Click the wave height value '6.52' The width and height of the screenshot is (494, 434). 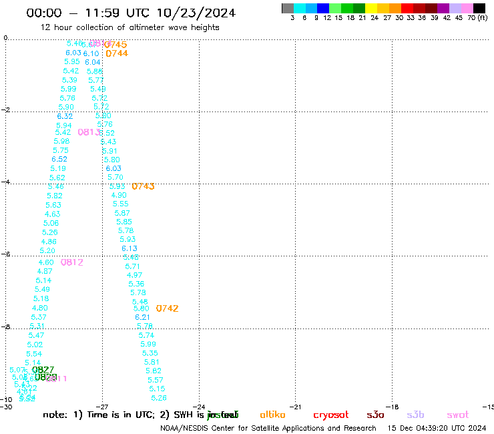[x=59, y=159]
